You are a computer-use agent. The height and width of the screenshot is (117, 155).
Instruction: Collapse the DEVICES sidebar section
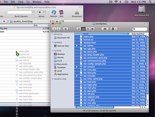coord(53,34)
